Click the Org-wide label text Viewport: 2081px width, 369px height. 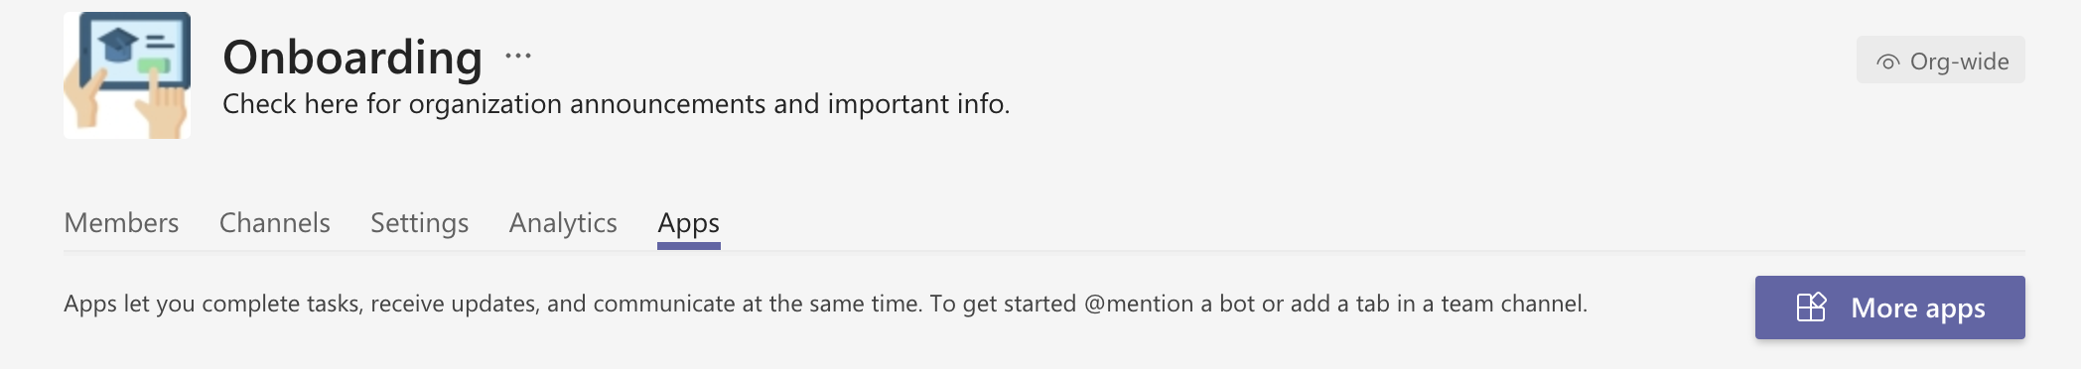tap(1959, 61)
